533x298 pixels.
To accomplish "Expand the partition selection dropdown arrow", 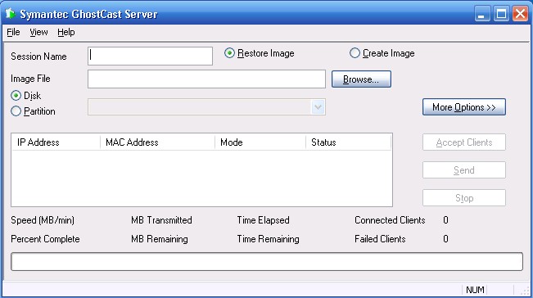I will [x=318, y=107].
